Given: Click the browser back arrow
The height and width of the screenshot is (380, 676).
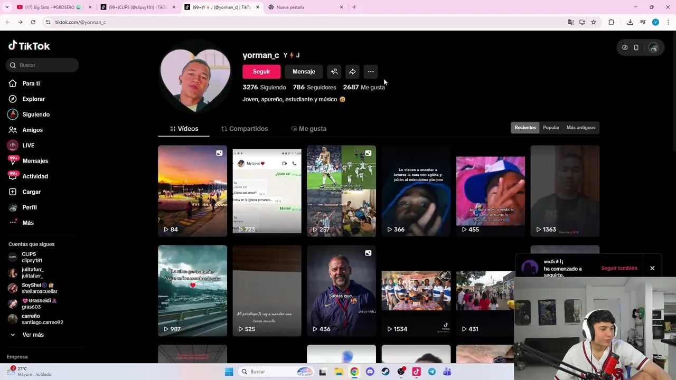Looking at the screenshot, I should (x=8, y=22).
